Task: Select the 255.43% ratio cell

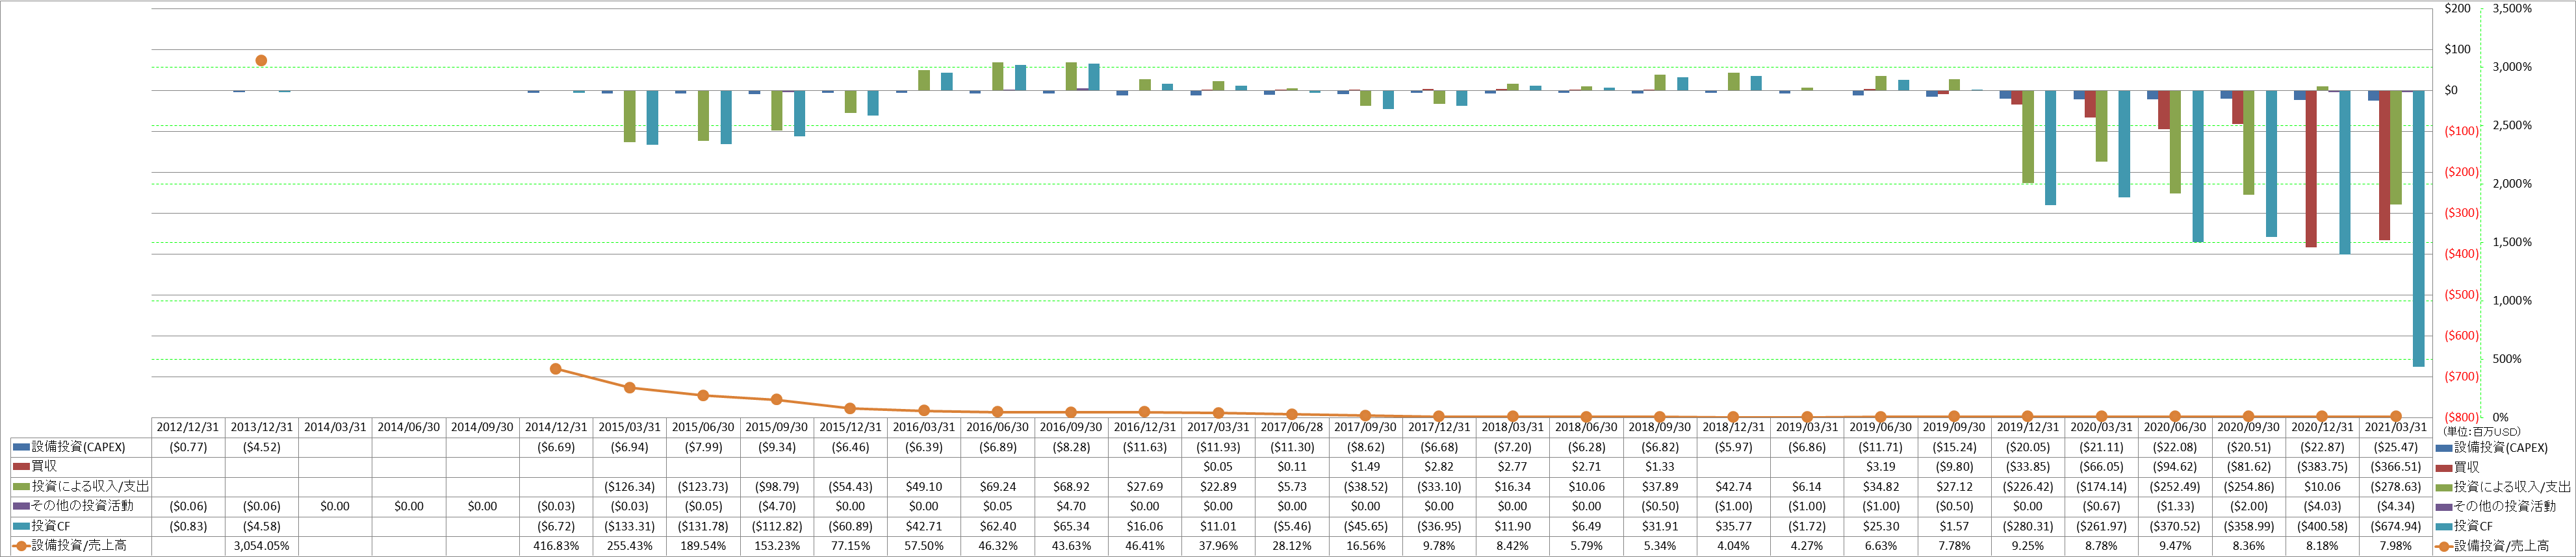Action: point(630,546)
